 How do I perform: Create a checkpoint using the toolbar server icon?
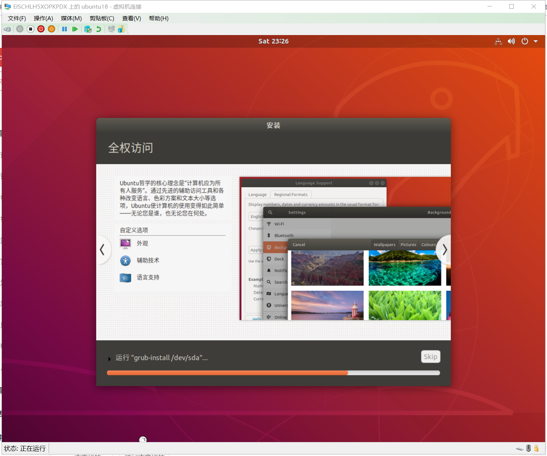point(88,29)
